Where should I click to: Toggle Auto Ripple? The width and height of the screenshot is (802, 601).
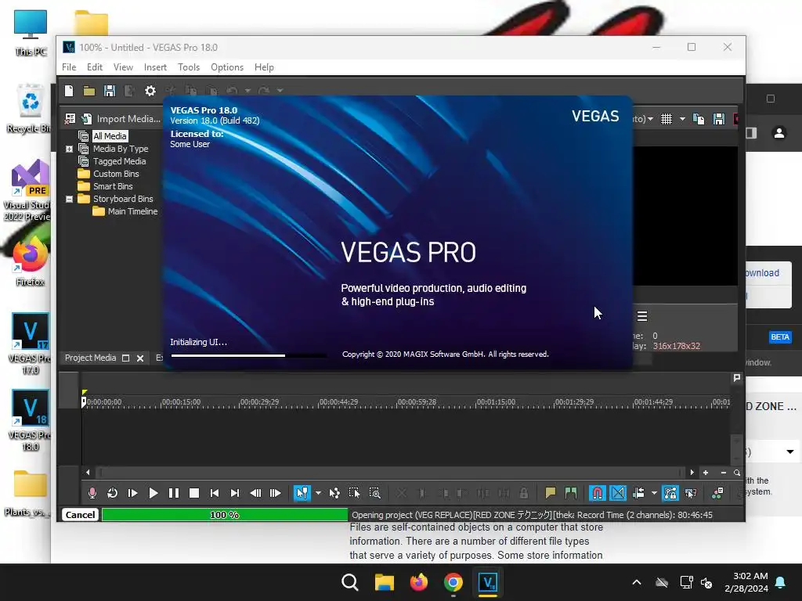point(638,493)
